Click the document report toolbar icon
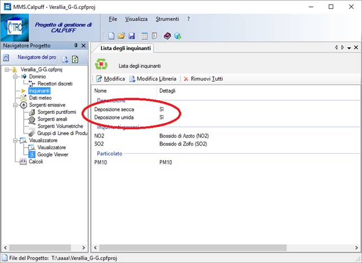 [154, 35]
